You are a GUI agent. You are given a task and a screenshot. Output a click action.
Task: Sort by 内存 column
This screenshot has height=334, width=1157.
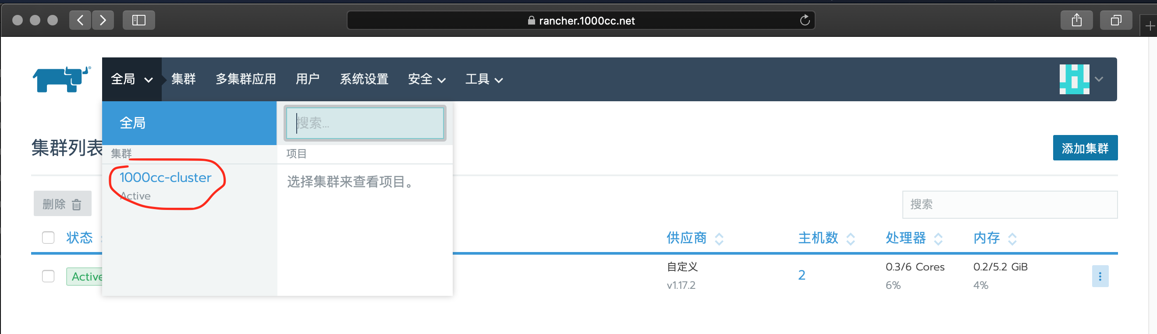[x=995, y=238]
